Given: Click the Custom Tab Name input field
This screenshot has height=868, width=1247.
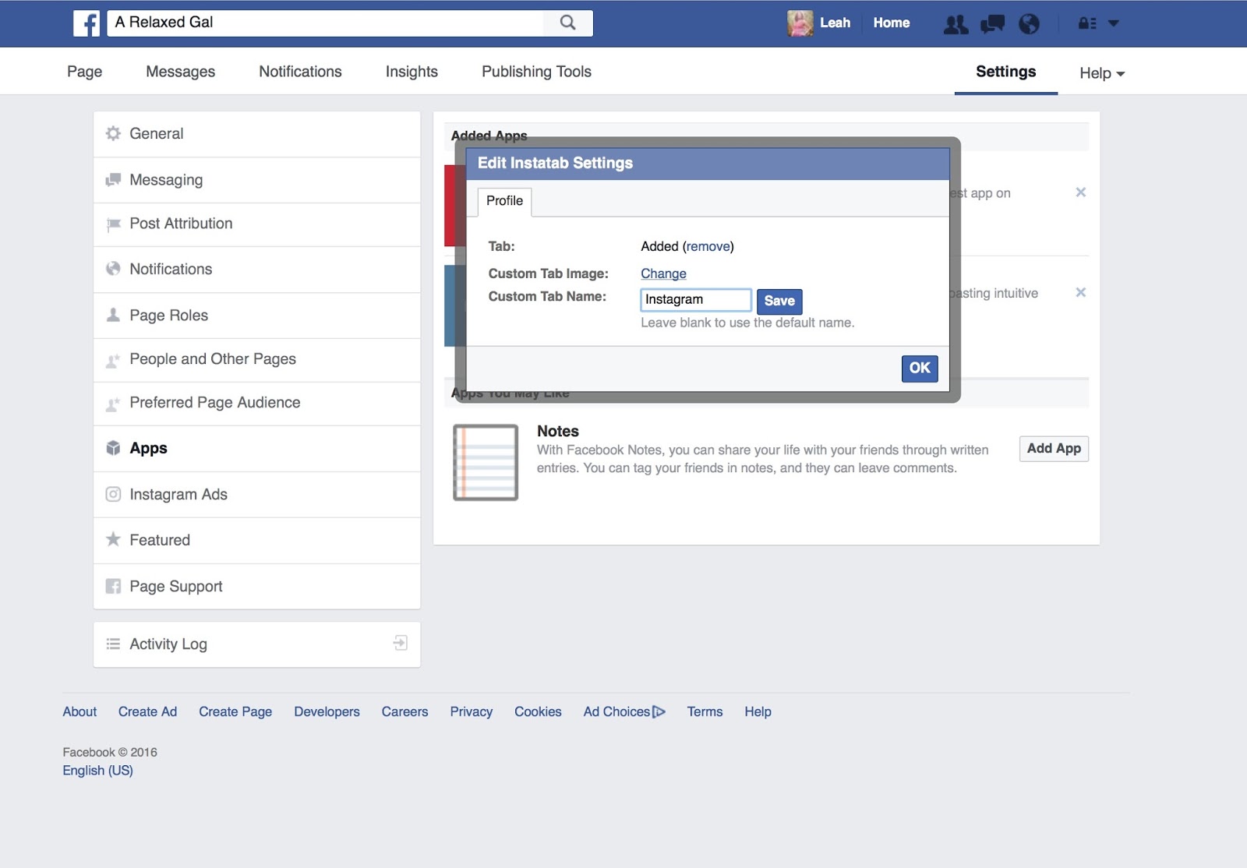Looking at the screenshot, I should 696,300.
